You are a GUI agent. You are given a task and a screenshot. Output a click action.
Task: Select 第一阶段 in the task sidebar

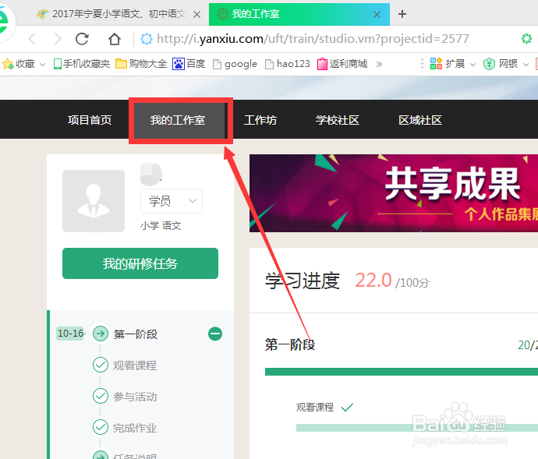136,334
